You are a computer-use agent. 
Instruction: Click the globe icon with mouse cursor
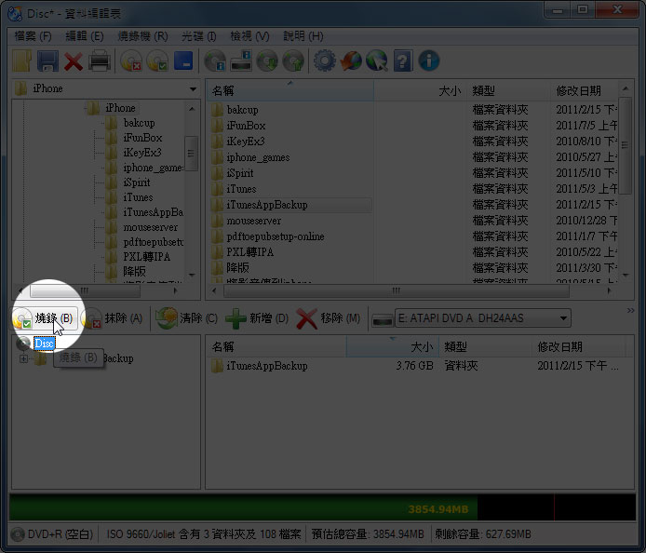point(377,61)
